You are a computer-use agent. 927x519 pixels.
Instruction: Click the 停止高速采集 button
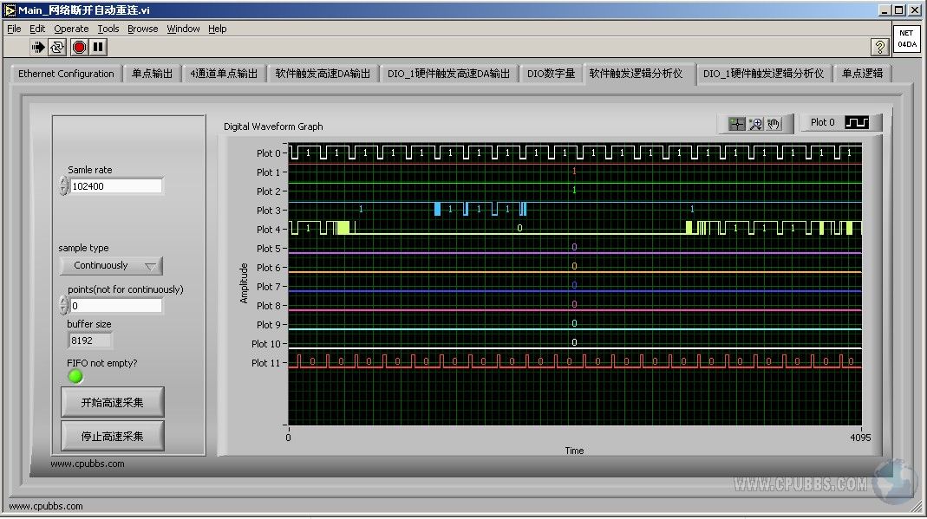[x=112, y=436]
